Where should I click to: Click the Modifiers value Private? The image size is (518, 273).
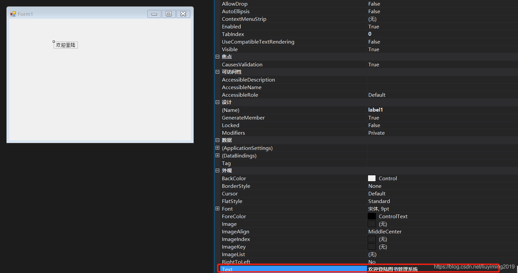[377, 133]
